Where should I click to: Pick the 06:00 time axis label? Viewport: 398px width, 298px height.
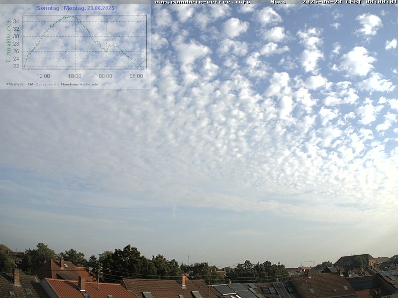click(x=136, y=76)
